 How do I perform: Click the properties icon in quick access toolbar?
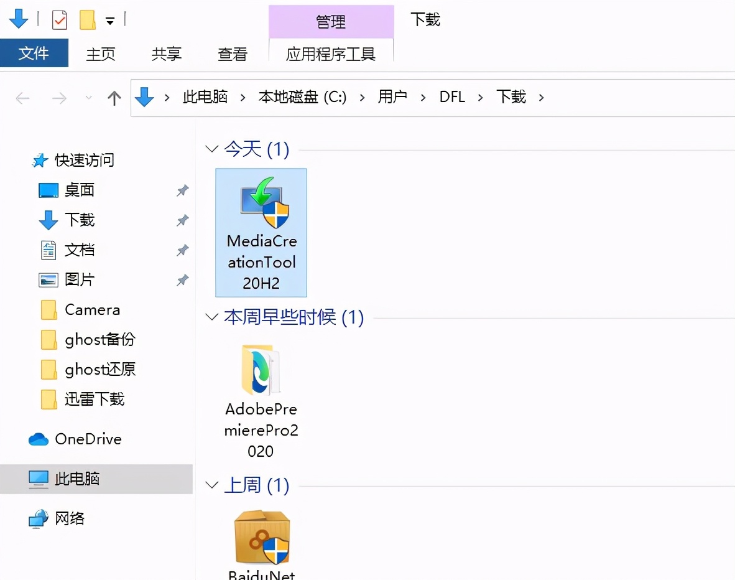[x=59, y=20]
